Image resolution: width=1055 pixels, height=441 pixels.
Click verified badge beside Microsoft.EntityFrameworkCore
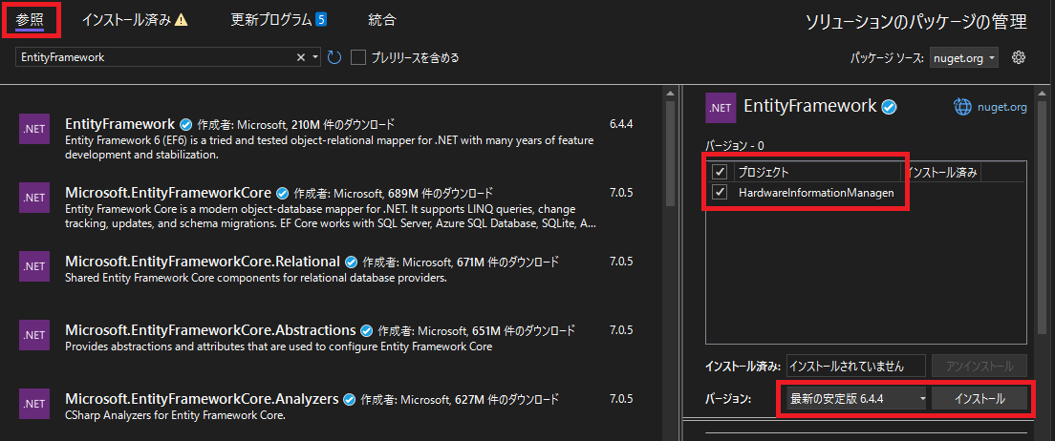283,194
